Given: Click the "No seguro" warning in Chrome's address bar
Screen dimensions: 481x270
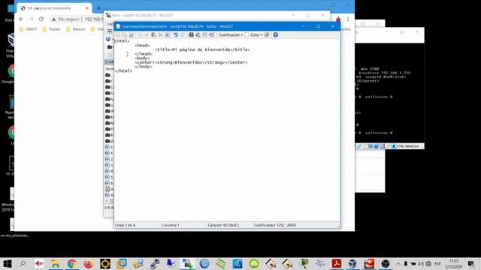Looking at the screenshot, I should 65,19.
